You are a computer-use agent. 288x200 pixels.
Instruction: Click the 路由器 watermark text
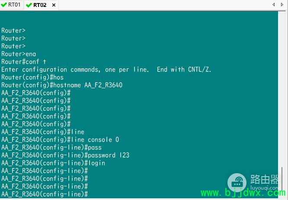[264, 179]
